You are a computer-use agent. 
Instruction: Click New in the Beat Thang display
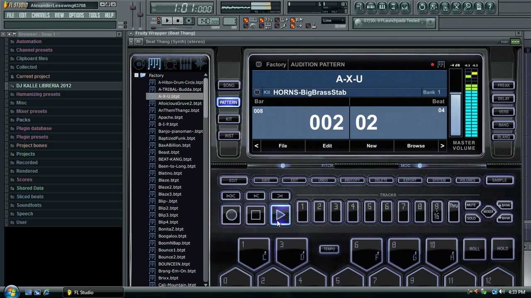372,146
